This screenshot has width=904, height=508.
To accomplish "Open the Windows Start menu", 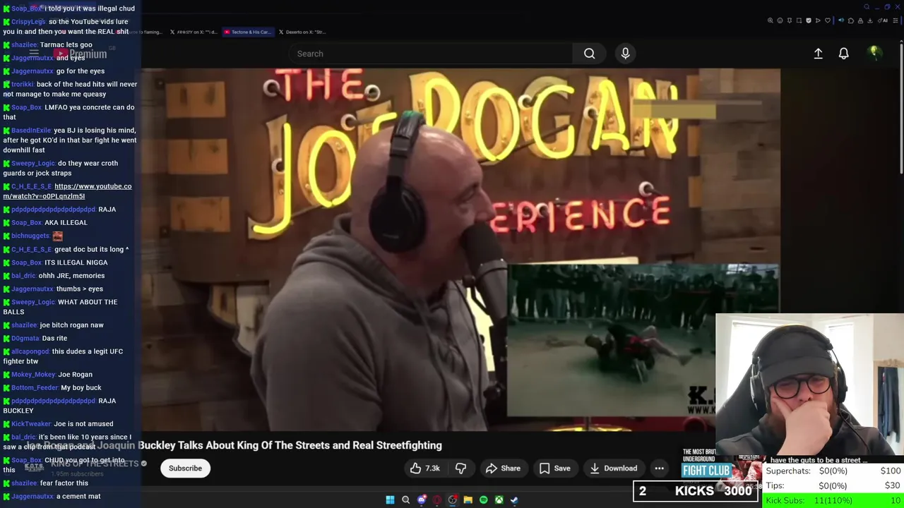I will (x=390, y=500).
